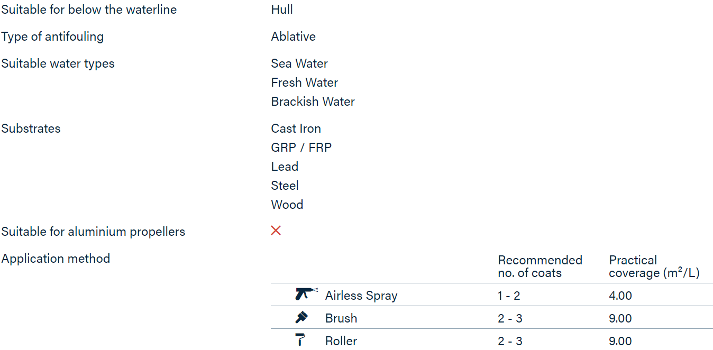This screenshot has height=350, width=713.
Task: Select the Airless Spray label
Action: 361,296
